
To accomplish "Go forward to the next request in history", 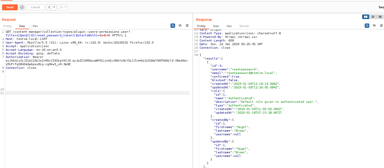I will click(x=61, y=7).
